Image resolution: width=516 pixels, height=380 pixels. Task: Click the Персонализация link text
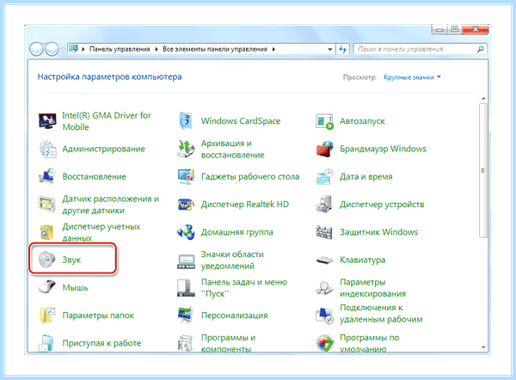pos(234,316)
